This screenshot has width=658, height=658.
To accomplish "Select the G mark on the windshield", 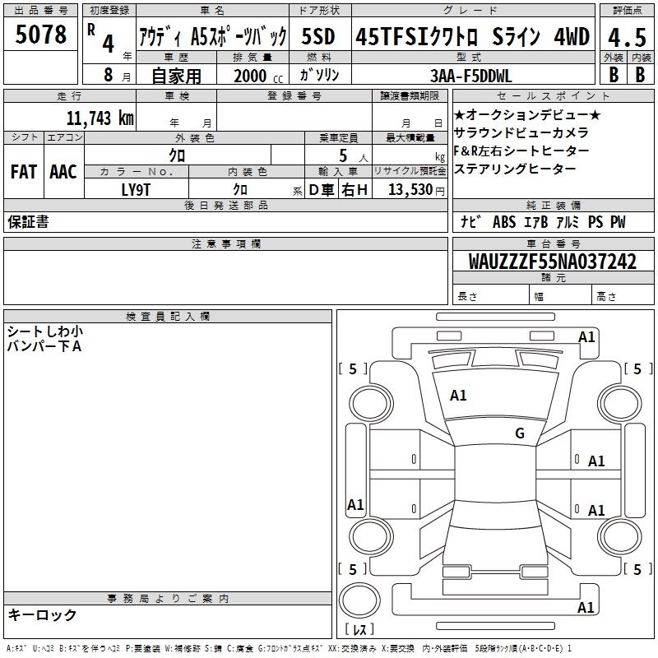I will [x=519, y=433].
